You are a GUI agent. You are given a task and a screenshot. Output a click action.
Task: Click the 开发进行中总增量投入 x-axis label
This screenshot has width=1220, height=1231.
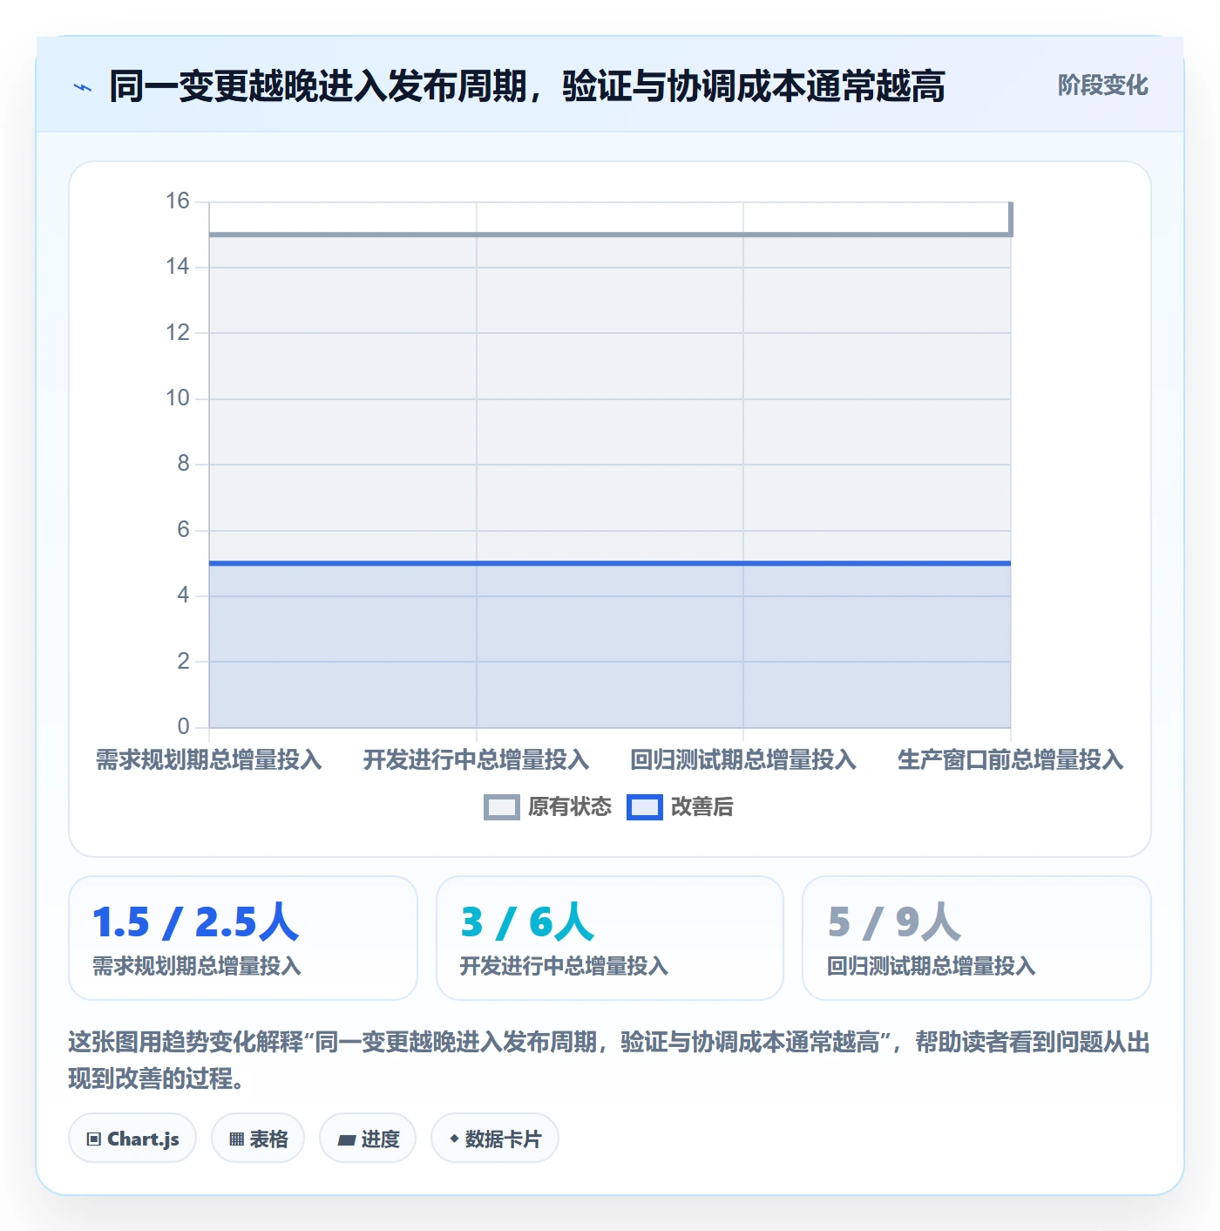click(x=477, y=760)
